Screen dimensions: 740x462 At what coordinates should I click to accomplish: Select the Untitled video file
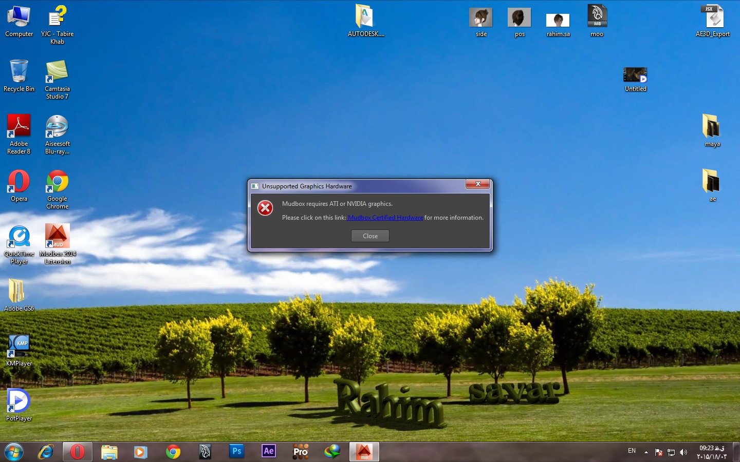click(636, 80)
